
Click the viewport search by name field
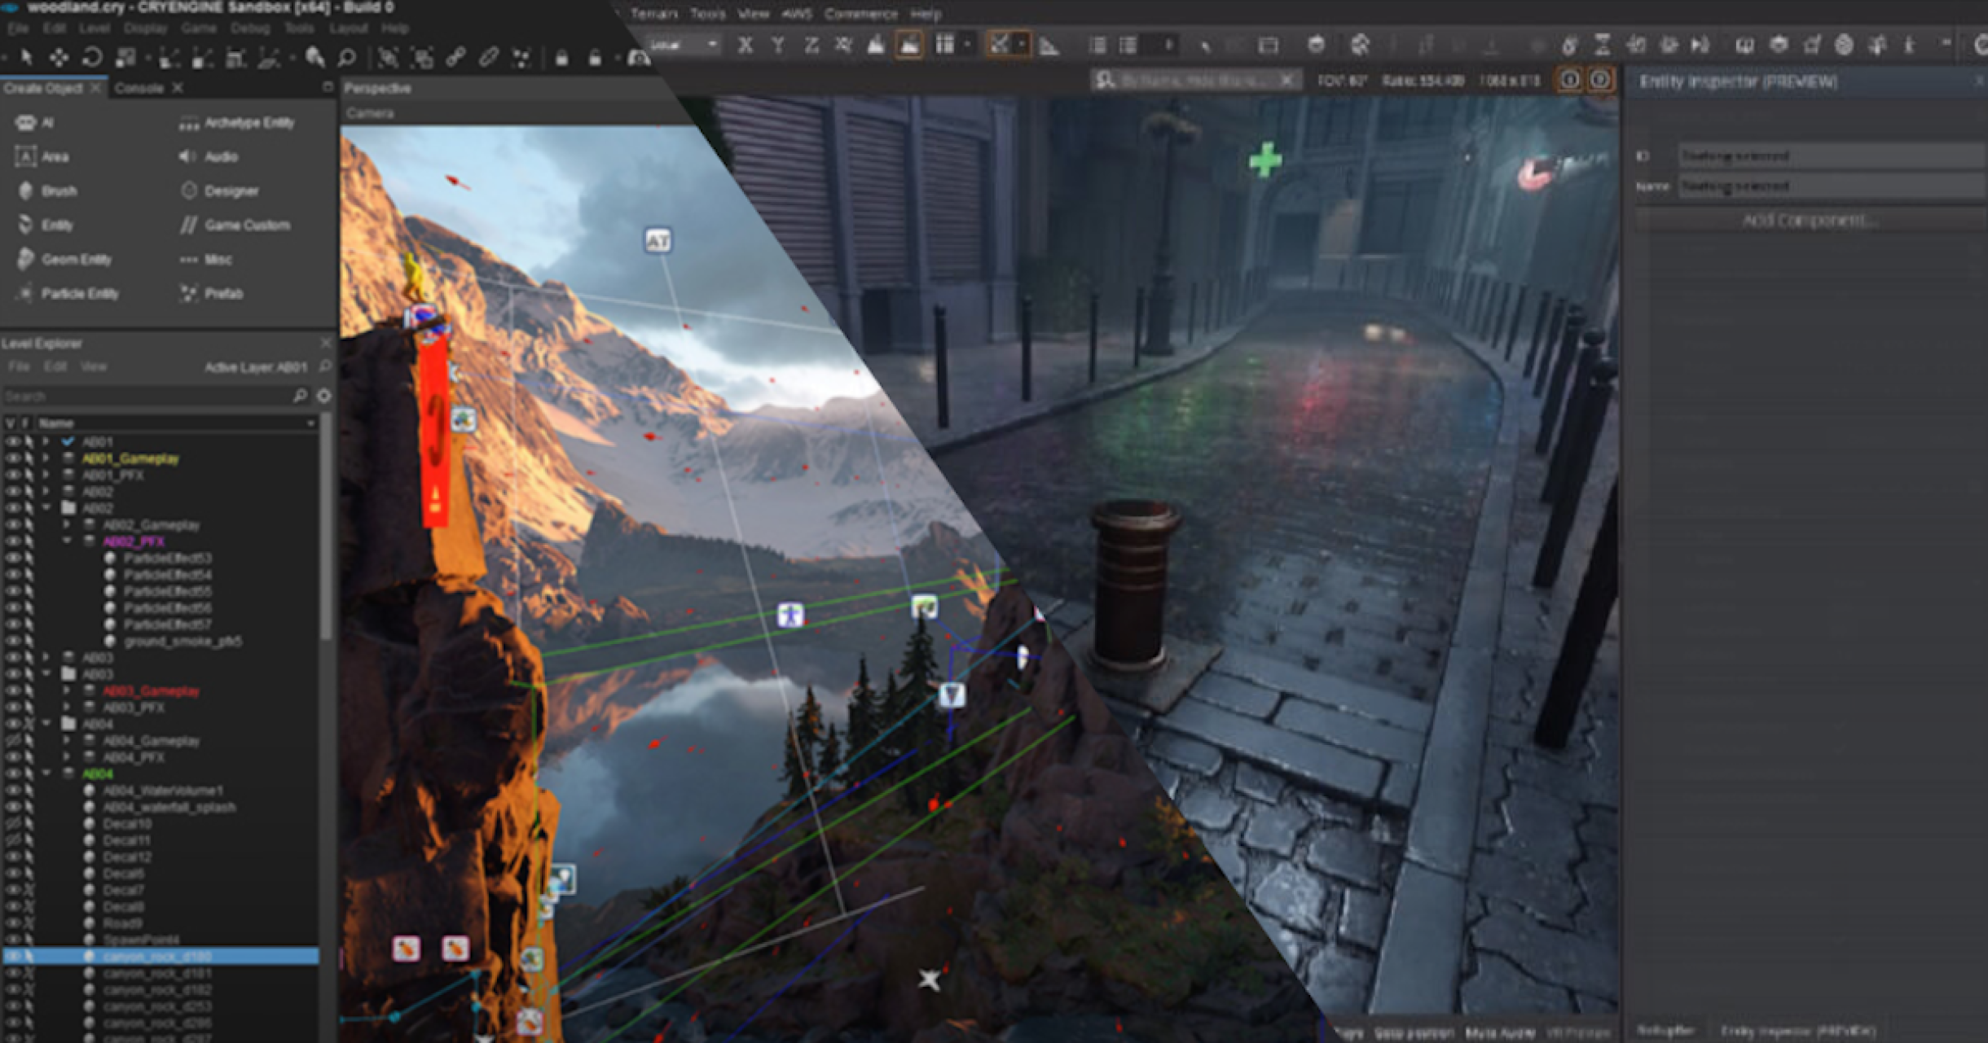pyautogui.click(x=1195, y=80)
